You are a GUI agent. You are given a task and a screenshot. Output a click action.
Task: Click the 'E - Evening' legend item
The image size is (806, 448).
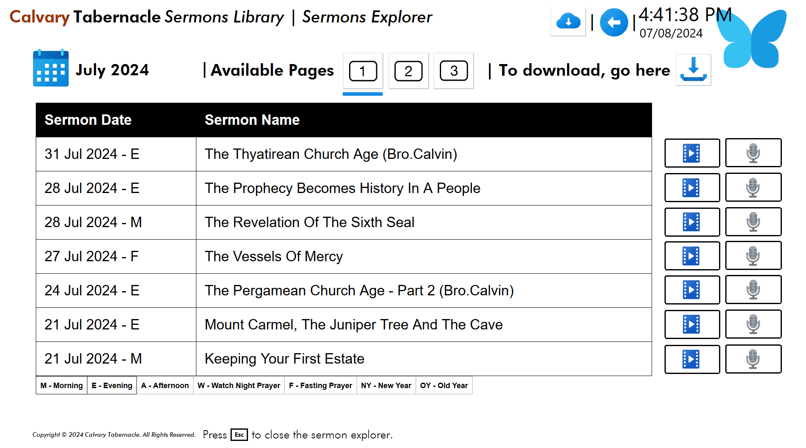click(112, 386)
